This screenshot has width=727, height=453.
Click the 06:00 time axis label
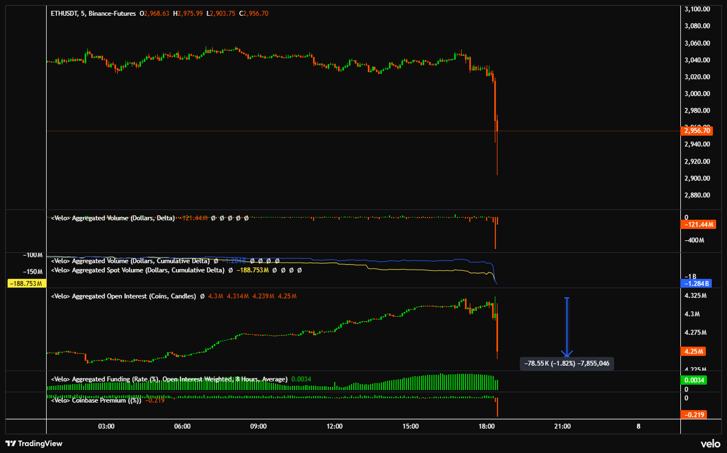pos(182,426)
